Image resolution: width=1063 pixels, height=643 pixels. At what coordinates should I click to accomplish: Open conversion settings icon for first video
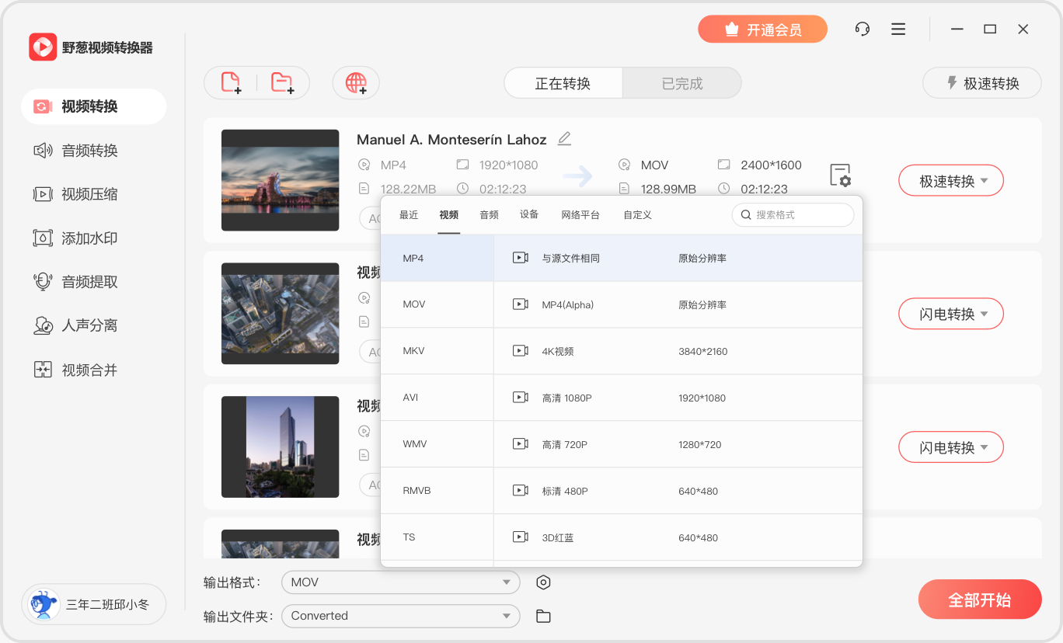839,176
